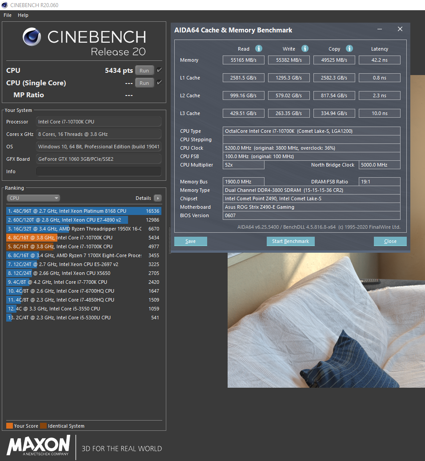Click North Bridge Clock value 5000.0 MHz
425x461 pixels.
point(379,165)
